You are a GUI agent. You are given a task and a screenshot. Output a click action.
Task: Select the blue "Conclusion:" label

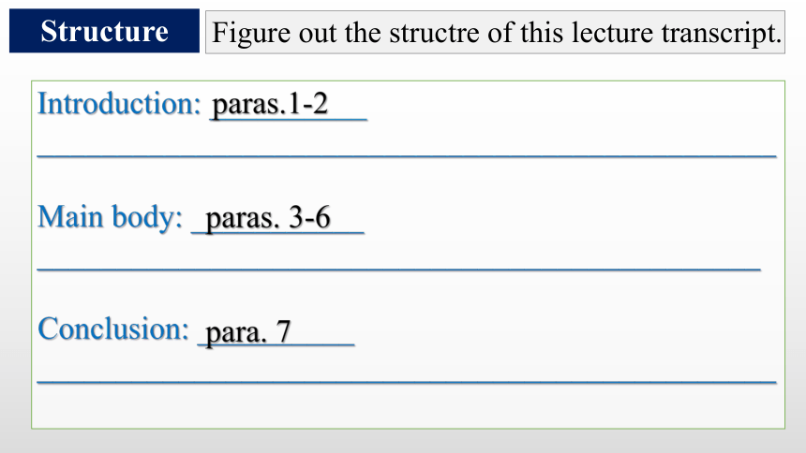(113, 329)
